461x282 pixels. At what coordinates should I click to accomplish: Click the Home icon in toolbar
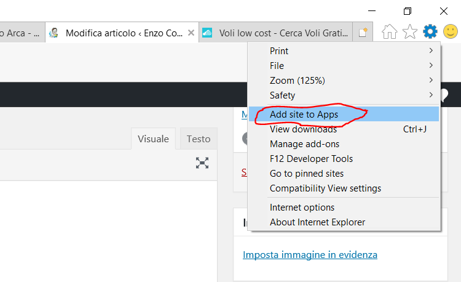[x=390, y=33]
